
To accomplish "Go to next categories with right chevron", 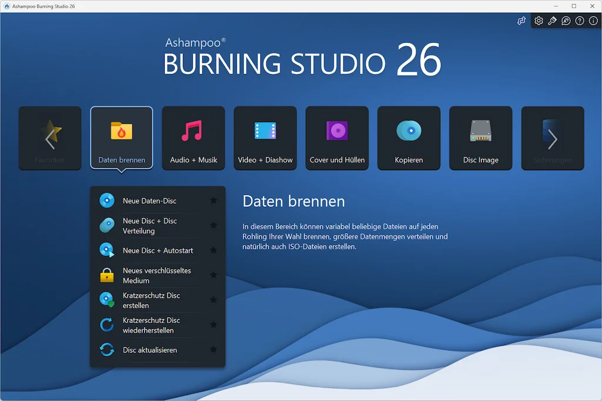I will coord(553,139).
